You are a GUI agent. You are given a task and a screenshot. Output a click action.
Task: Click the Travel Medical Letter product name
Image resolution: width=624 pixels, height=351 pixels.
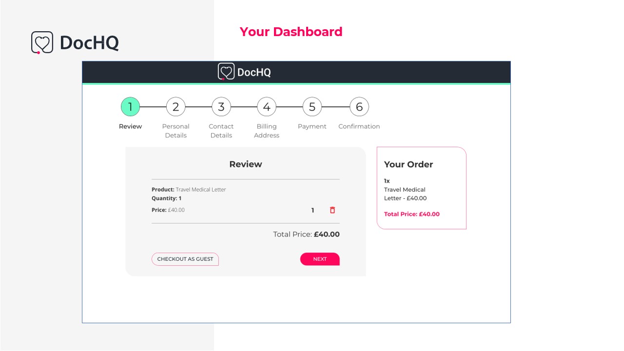coord(201,190)
